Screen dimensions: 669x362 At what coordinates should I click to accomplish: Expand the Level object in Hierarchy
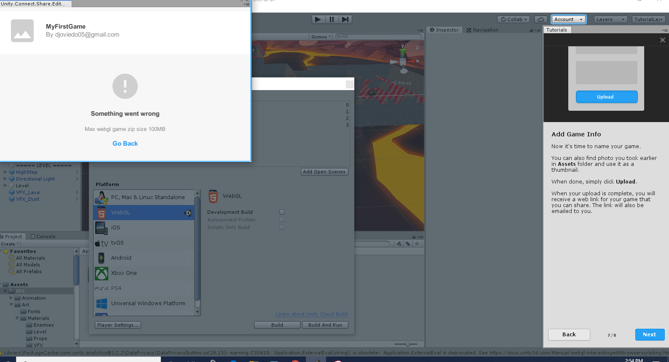[x=5, y=186]
